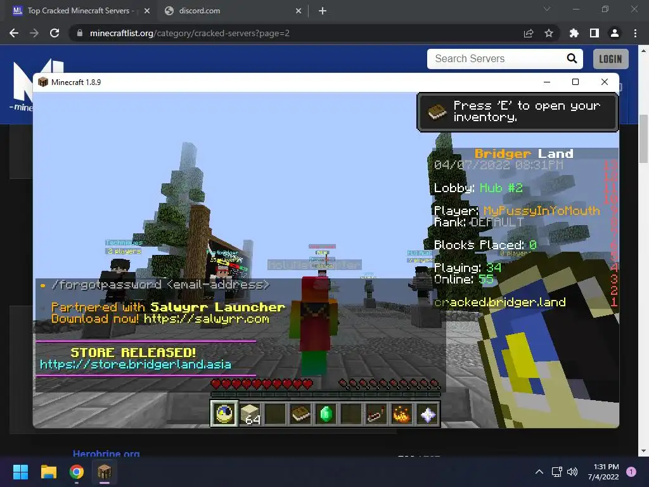Open the Chrome tab search chevron
649x487 pixels.
coord(547,9)
